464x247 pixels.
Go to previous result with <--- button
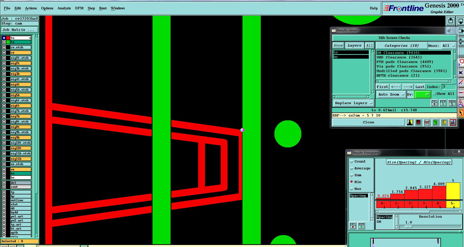click(396, 87)
